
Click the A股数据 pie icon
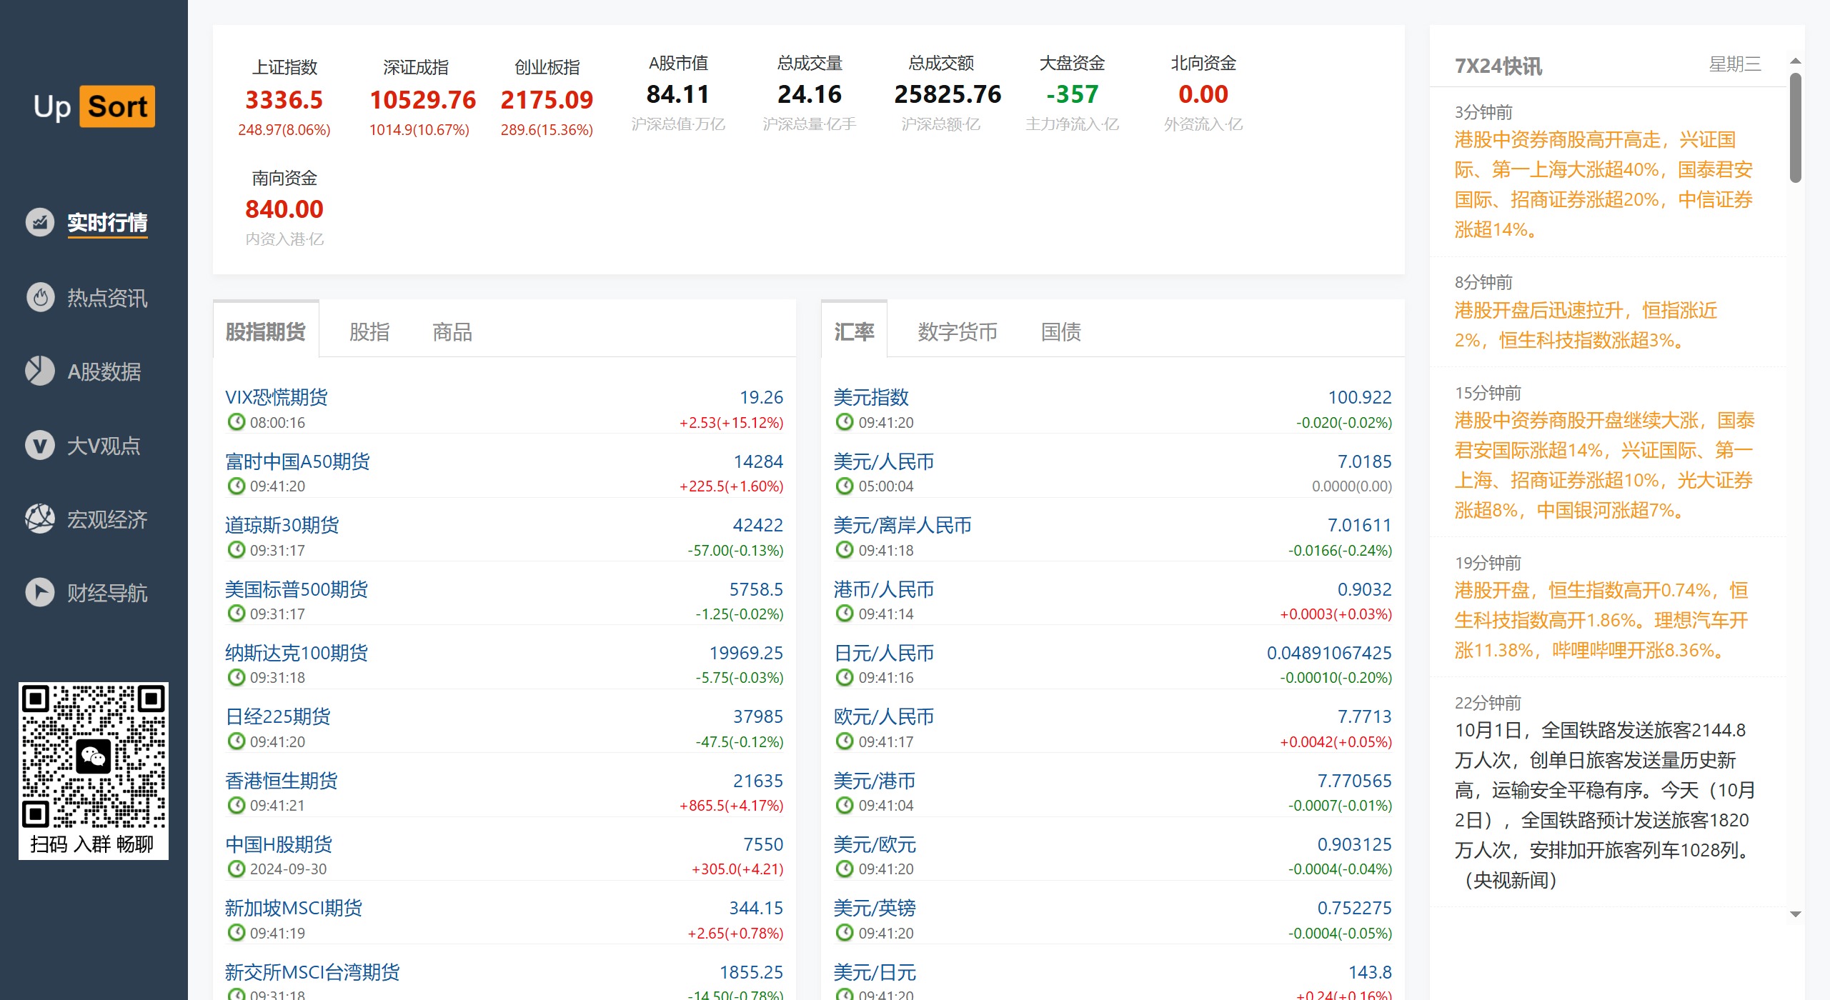(x=40, y=371)
